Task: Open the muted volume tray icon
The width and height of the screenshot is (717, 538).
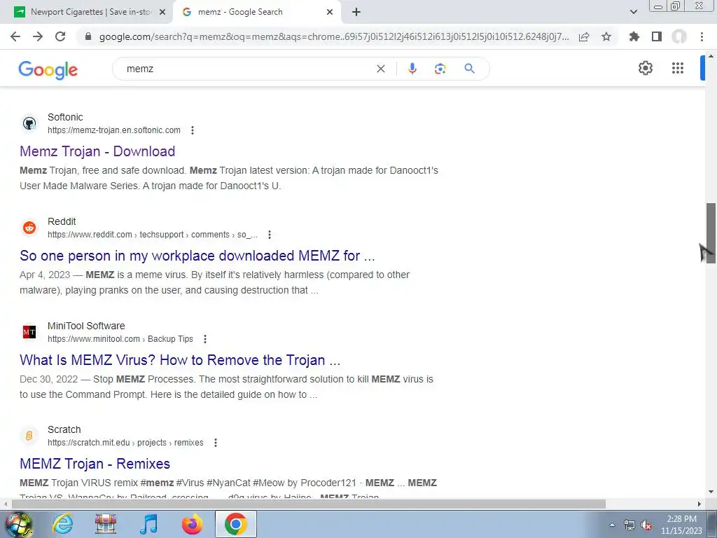Action: point(646,525)
